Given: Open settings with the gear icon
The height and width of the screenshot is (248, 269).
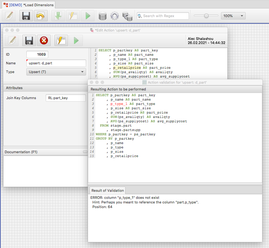Looking at the screenshot, I should click(x=115, y=16).
